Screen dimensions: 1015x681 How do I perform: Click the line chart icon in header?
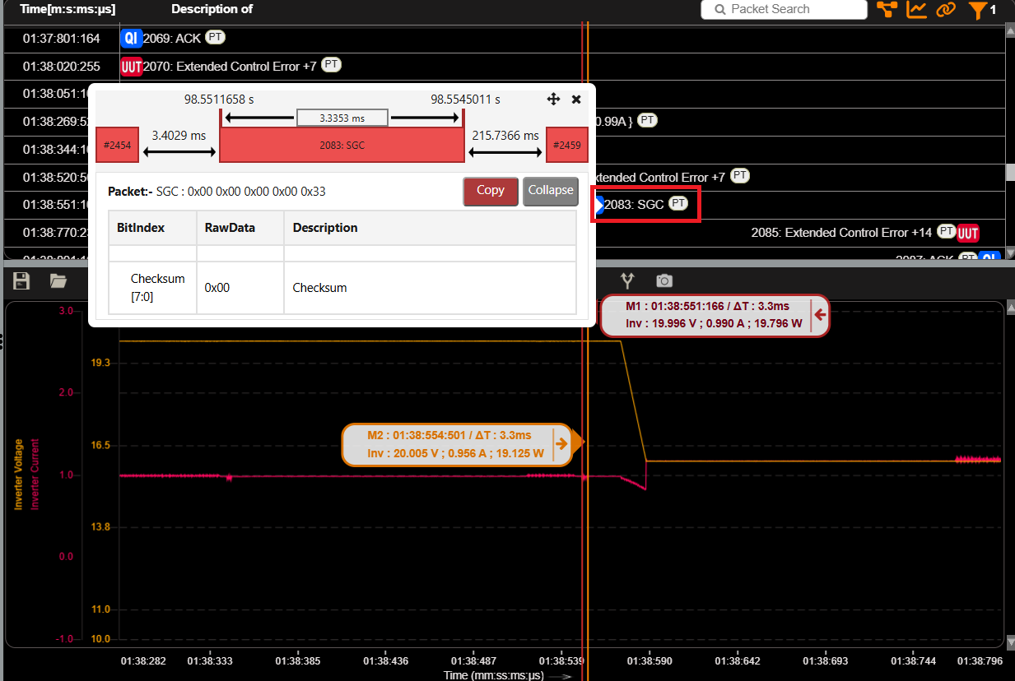[916, 10]
